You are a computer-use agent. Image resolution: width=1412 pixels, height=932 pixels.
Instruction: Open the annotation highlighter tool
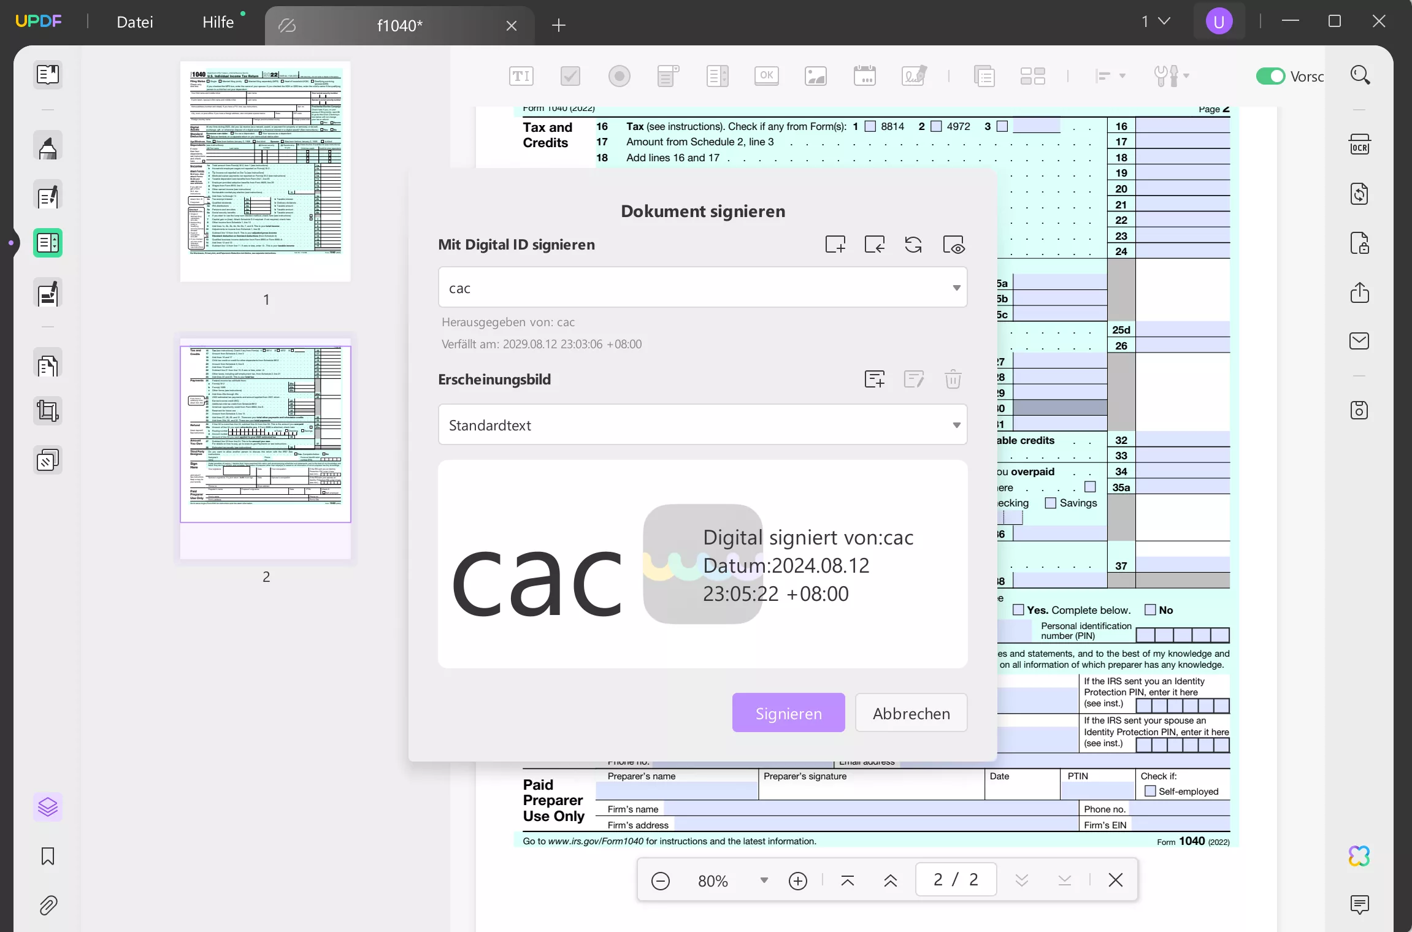click(x=47, y=145)
